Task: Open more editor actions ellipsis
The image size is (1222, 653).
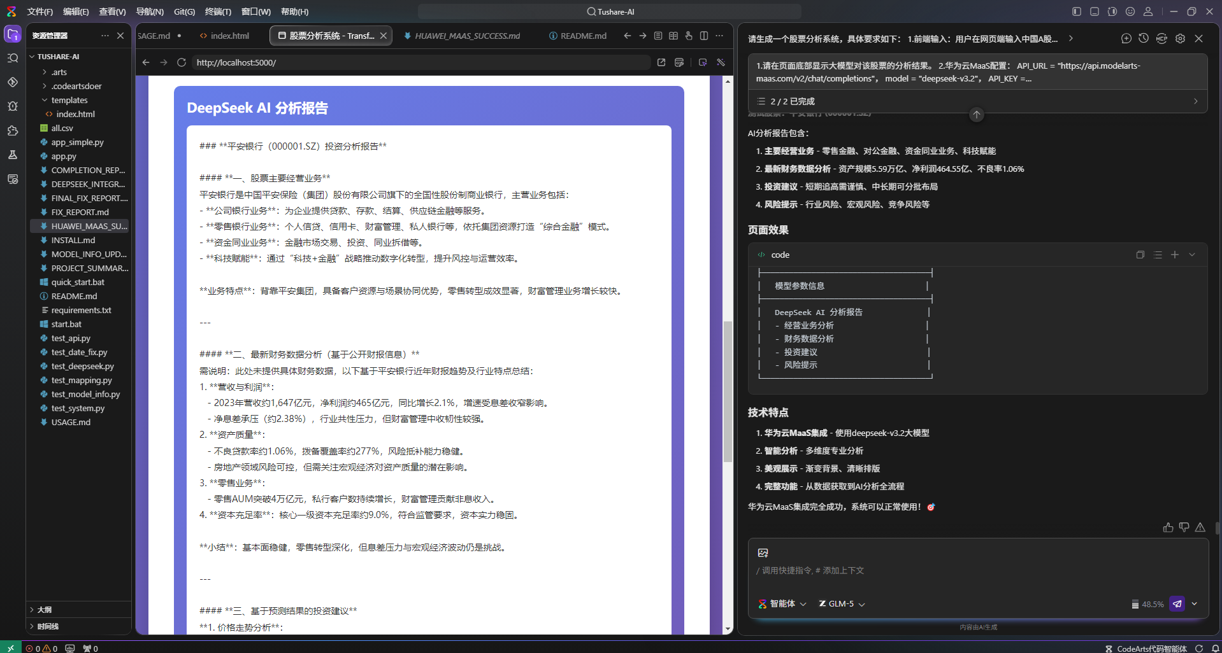Action: (x=719, y=36)
